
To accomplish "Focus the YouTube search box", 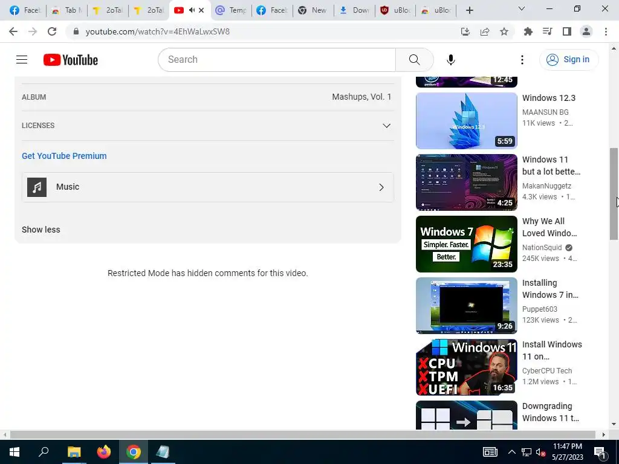I will point(277,60).
